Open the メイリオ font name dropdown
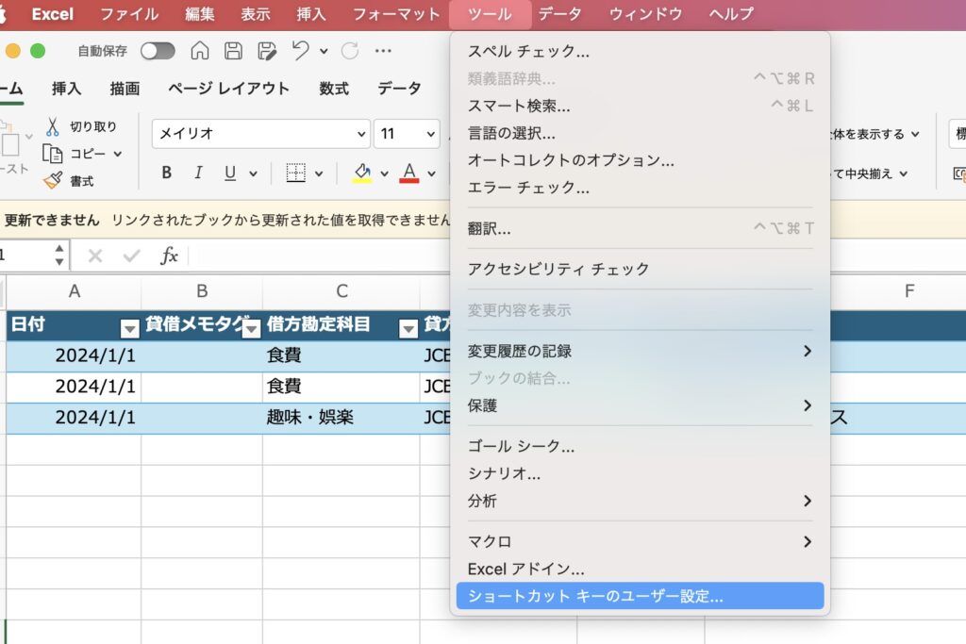 click(x=361, y=134)
